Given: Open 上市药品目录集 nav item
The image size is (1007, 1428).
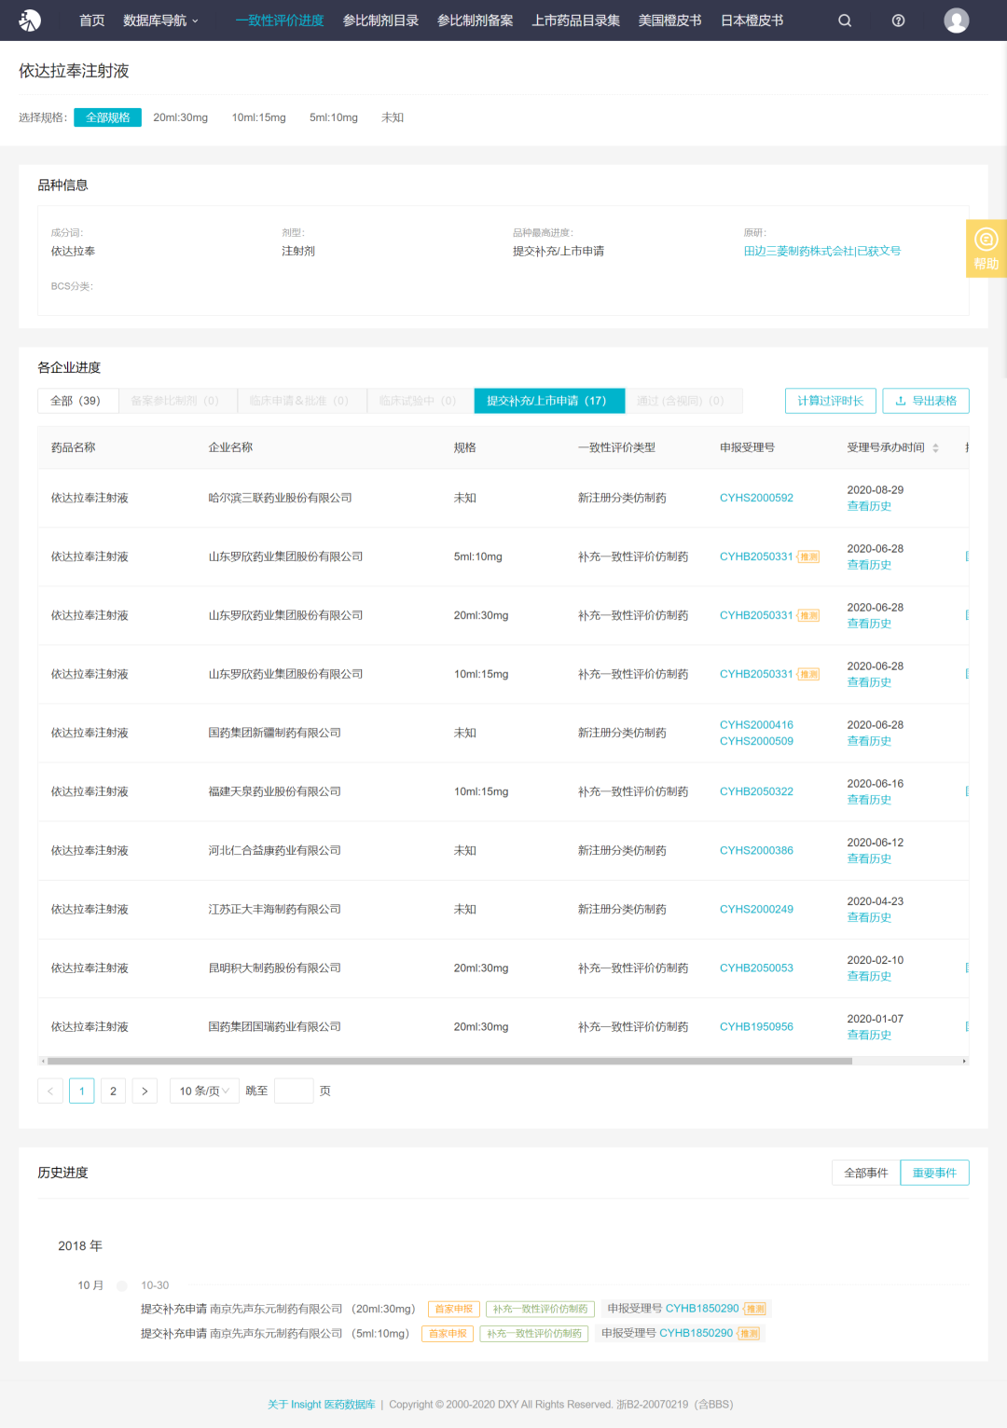Looking at the screenshot, I should [576, 21].
